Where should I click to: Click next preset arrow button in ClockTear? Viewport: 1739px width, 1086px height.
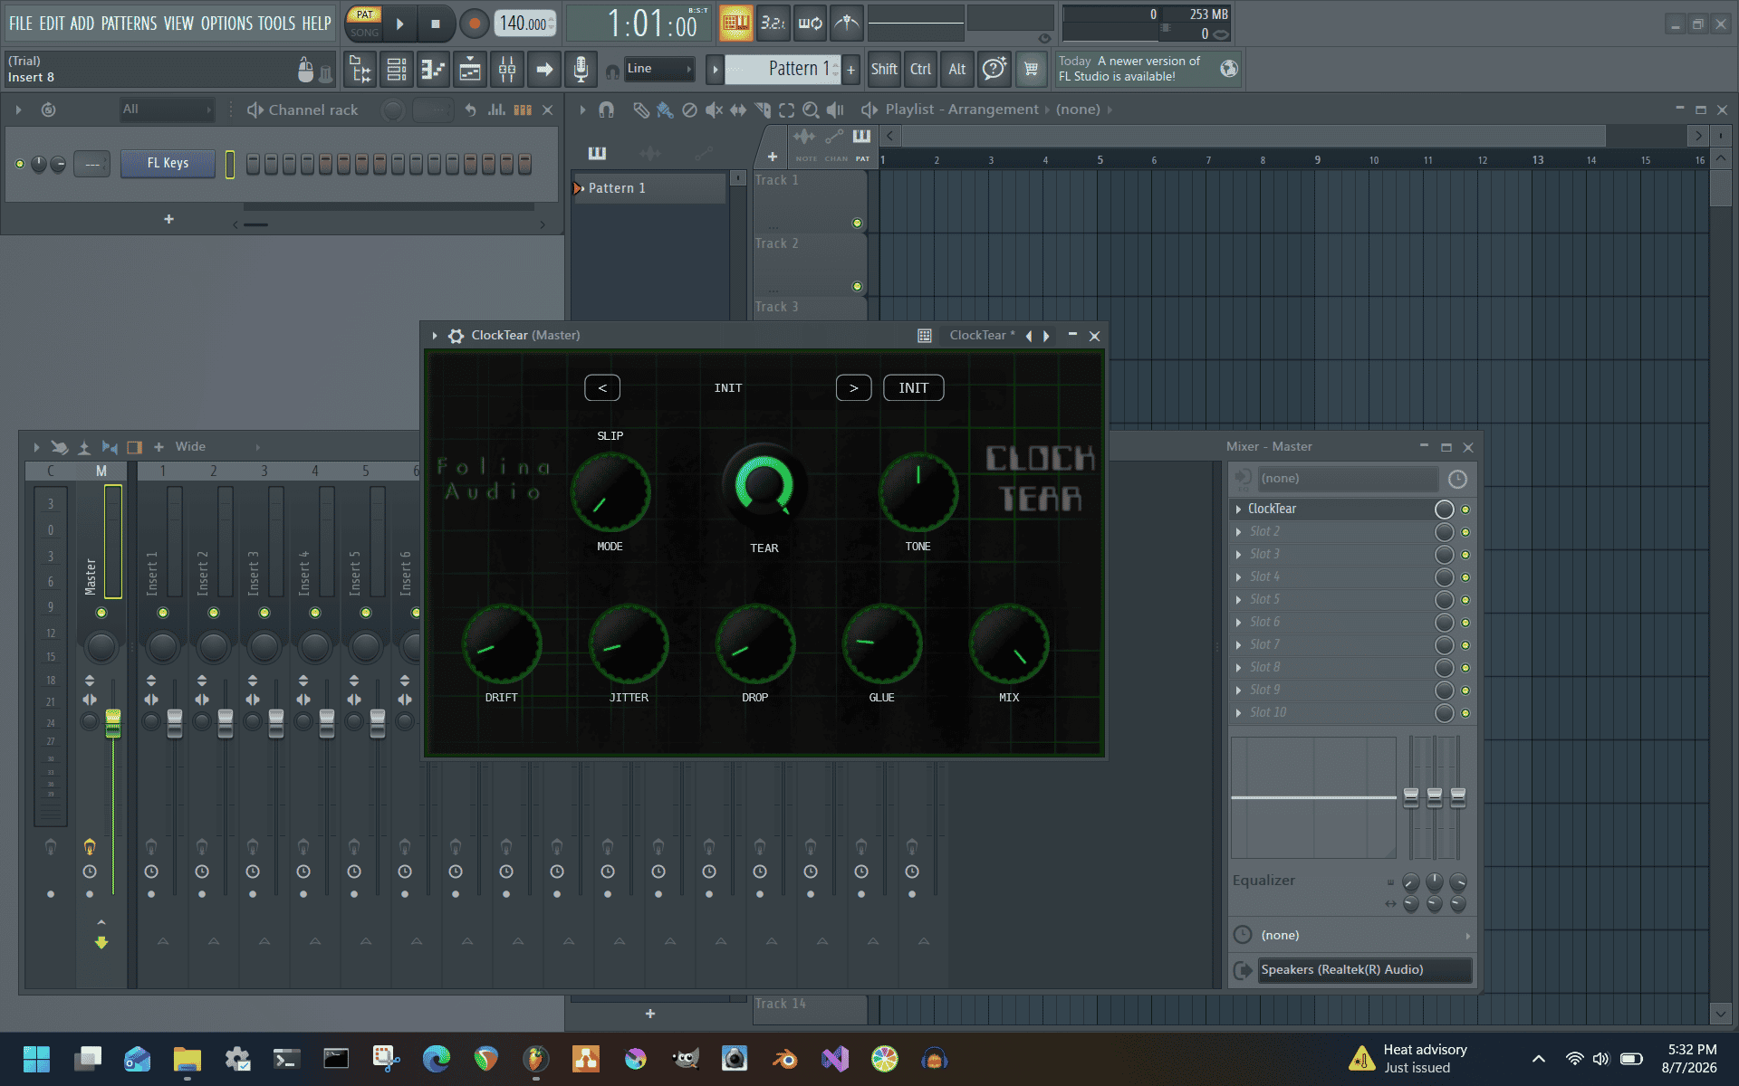[853, 388]
